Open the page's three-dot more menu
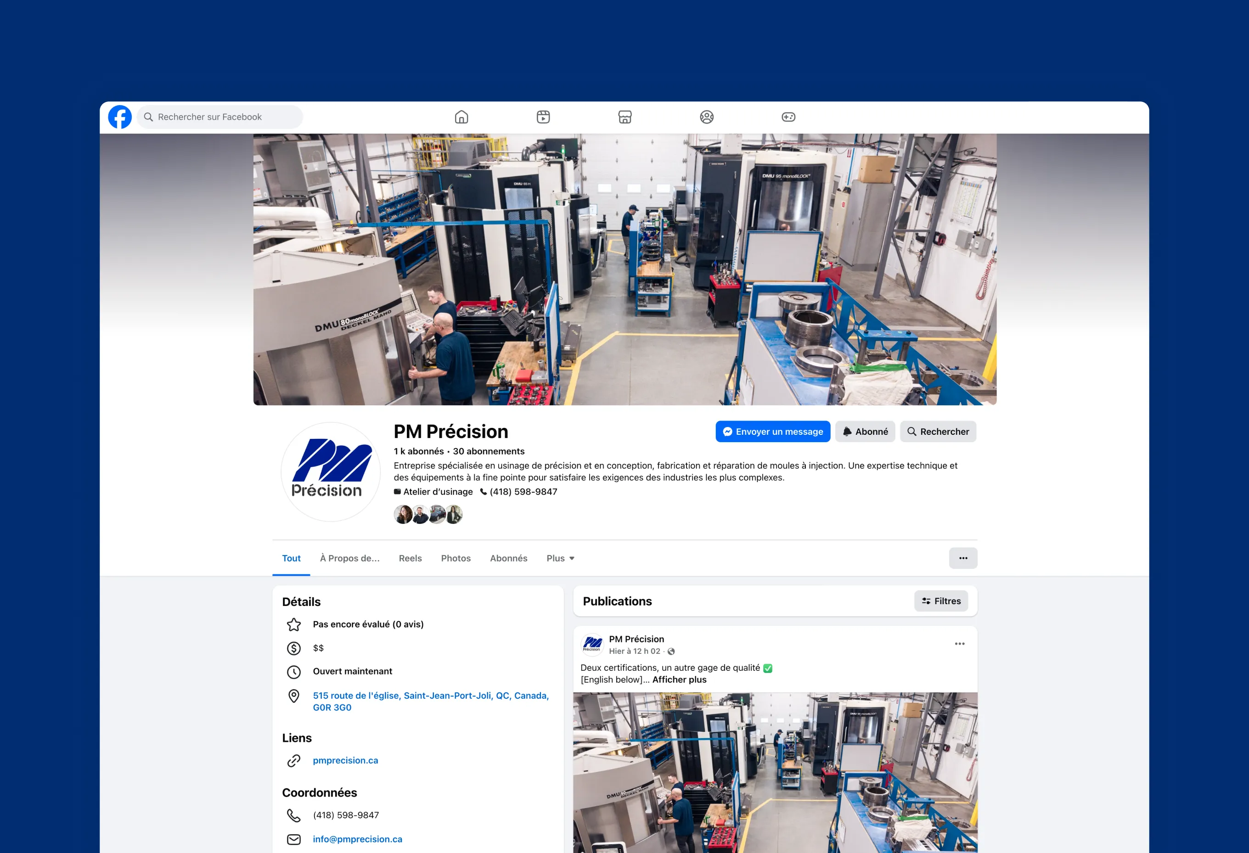Viewport: 1249px width, 853px height. tap(963, 558)
